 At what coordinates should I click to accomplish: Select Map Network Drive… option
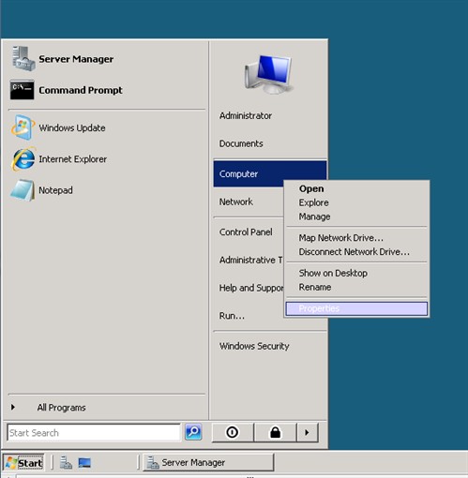coord(356,238)
